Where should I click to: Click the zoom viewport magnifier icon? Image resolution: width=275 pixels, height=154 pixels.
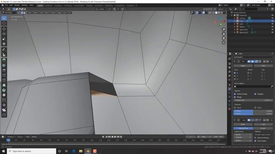[x=223, y=30]
